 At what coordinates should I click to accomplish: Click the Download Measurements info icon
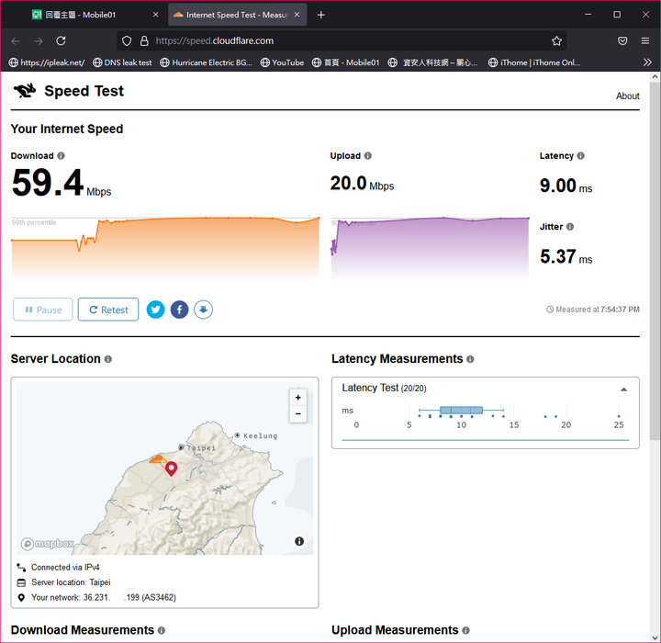tap(162, 630)
